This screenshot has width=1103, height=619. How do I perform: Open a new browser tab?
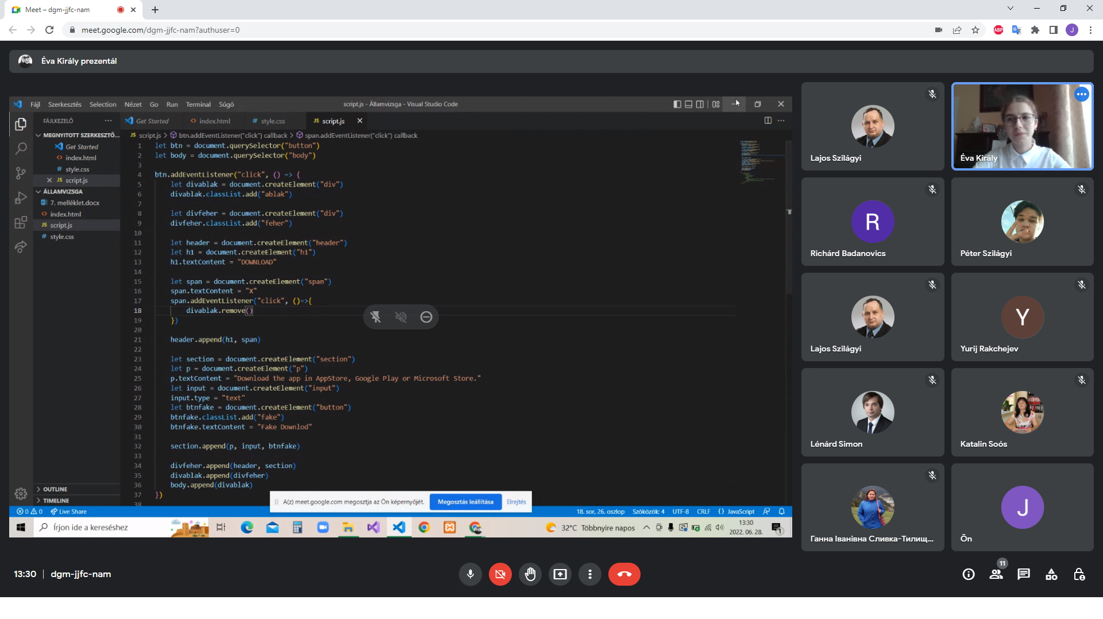pyautogui.click(x=155, y=10)
